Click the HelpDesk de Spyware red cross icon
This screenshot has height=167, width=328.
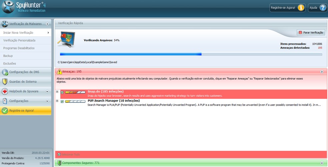coord(5,92)
